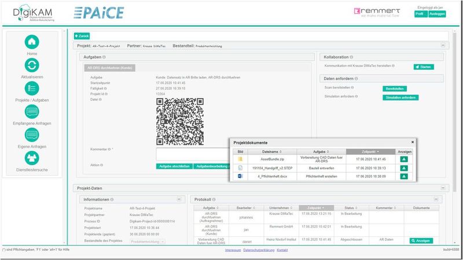Click the main content vertical scrollbar
Viewport: 463px width, 260px height.
(455, 112)
